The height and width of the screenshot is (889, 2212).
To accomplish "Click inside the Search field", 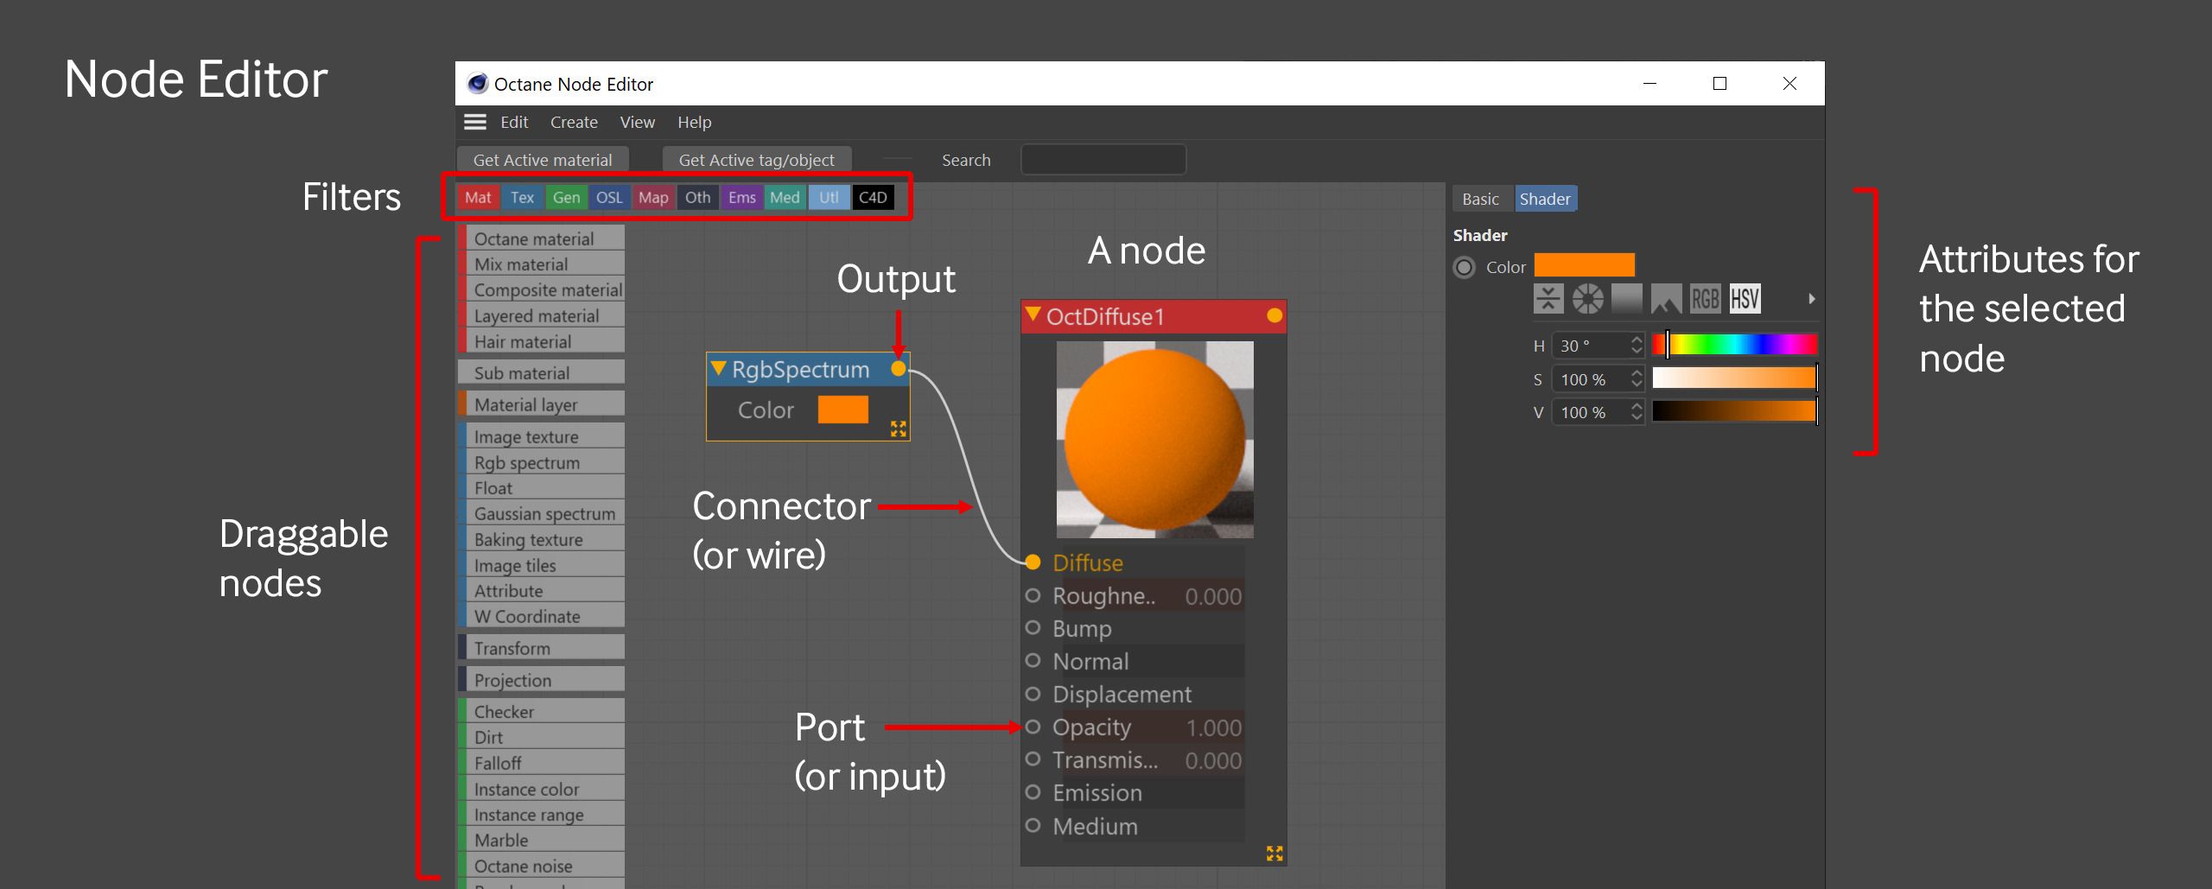I will [x=1103, y=159].
